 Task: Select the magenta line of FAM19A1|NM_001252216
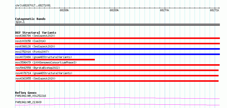117,98
